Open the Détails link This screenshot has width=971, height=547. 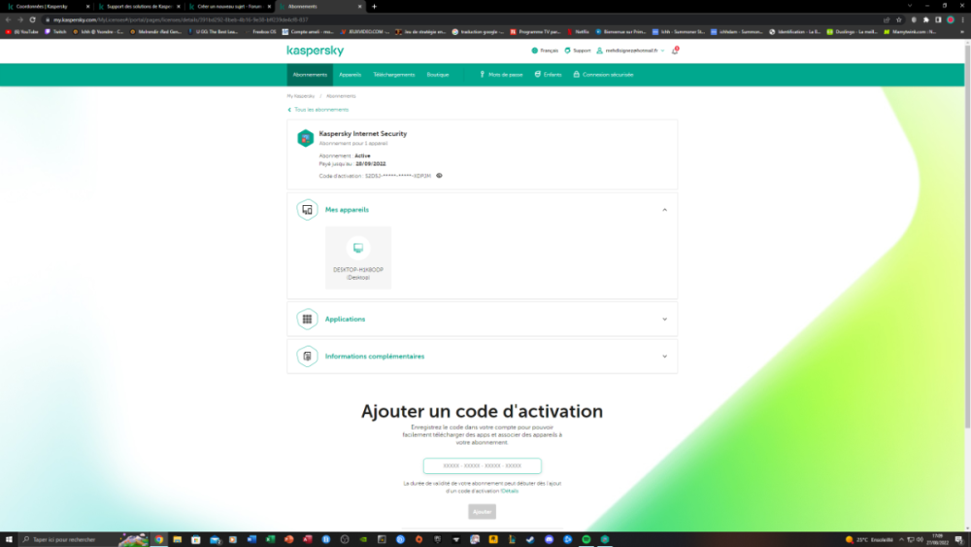pos(510,492)
